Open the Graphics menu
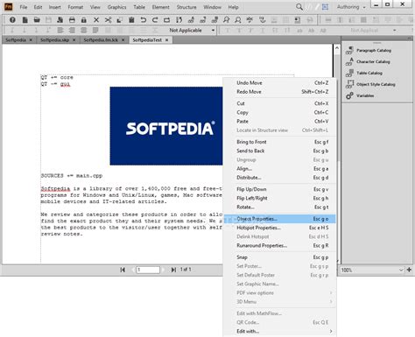The width and height of the screenshot is (415, 337). pyautogui.click(x=116, y=7)
